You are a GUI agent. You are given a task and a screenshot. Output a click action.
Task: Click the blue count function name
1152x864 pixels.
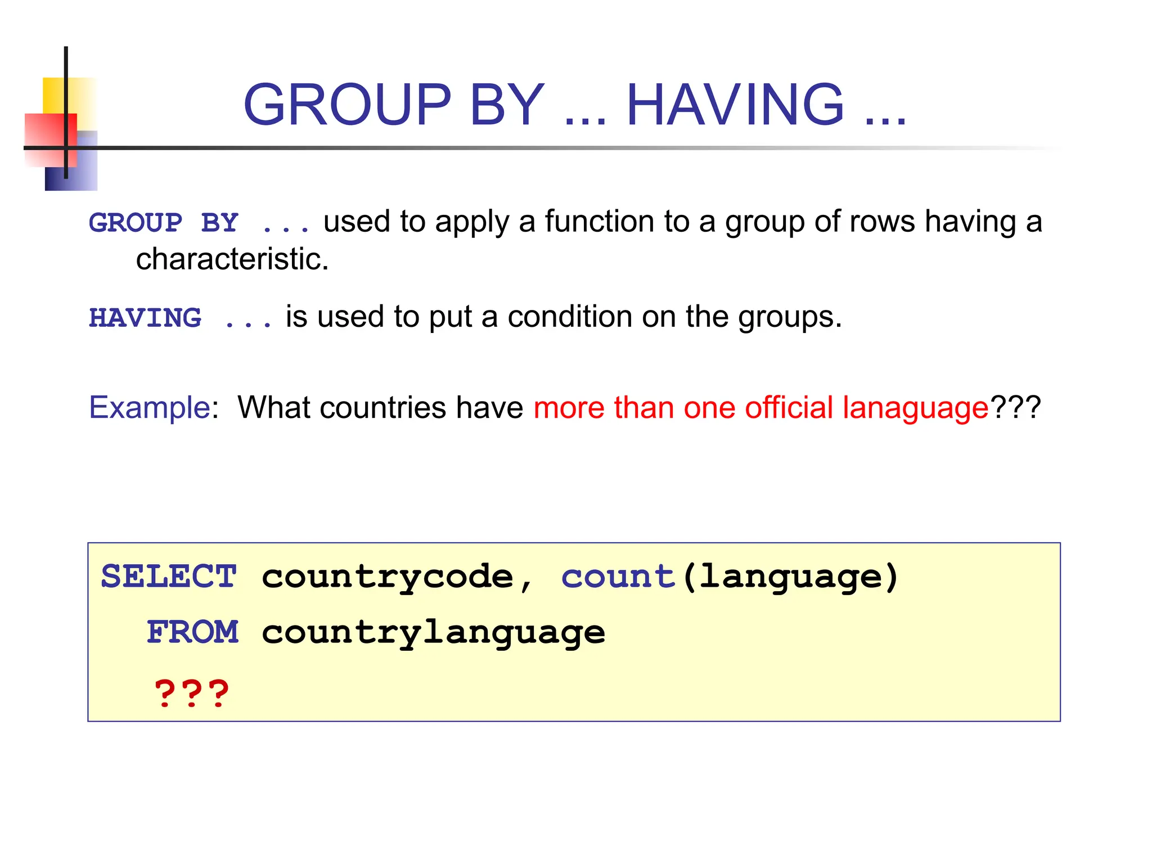(x=618, y=577)
